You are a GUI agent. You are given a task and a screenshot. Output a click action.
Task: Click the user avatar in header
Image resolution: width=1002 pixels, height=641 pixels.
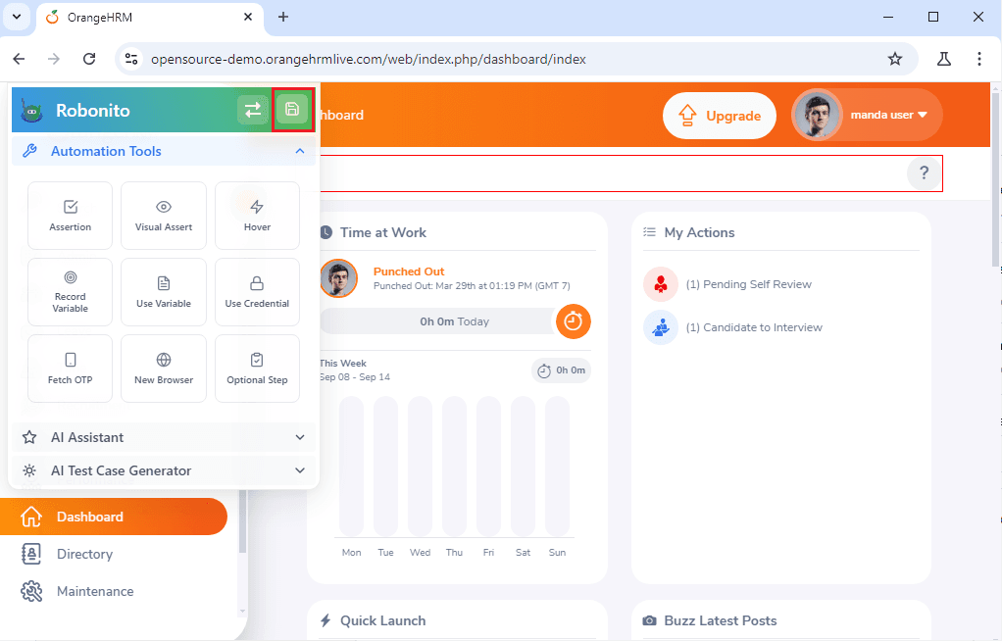817,115
